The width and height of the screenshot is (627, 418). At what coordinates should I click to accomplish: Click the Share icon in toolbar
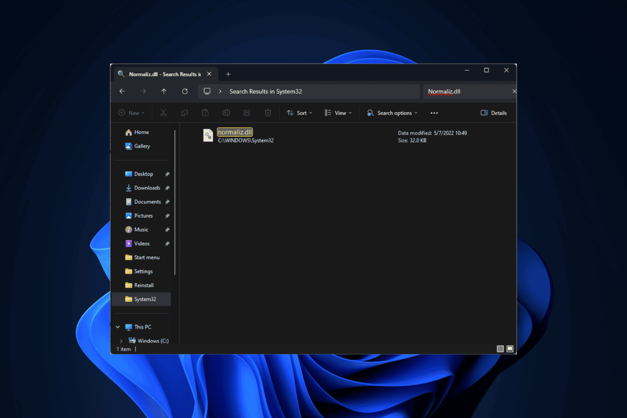click(247, 113)
